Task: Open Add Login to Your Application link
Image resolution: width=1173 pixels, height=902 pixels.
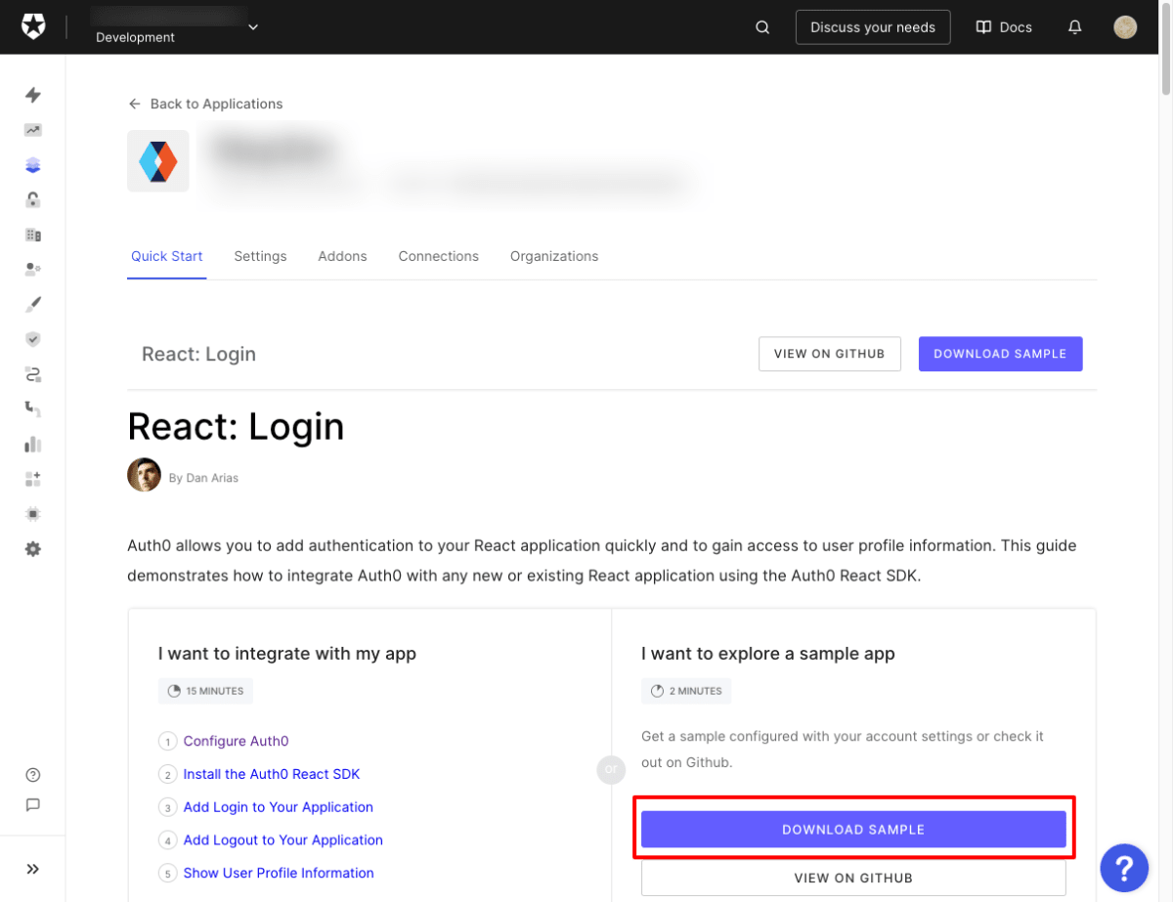Action: click(x=279, y=807)
